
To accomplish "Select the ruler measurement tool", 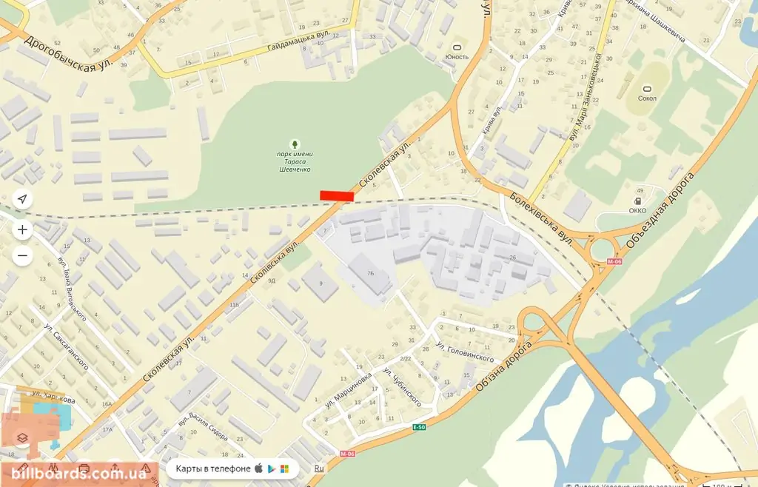I will click(23, 468).
